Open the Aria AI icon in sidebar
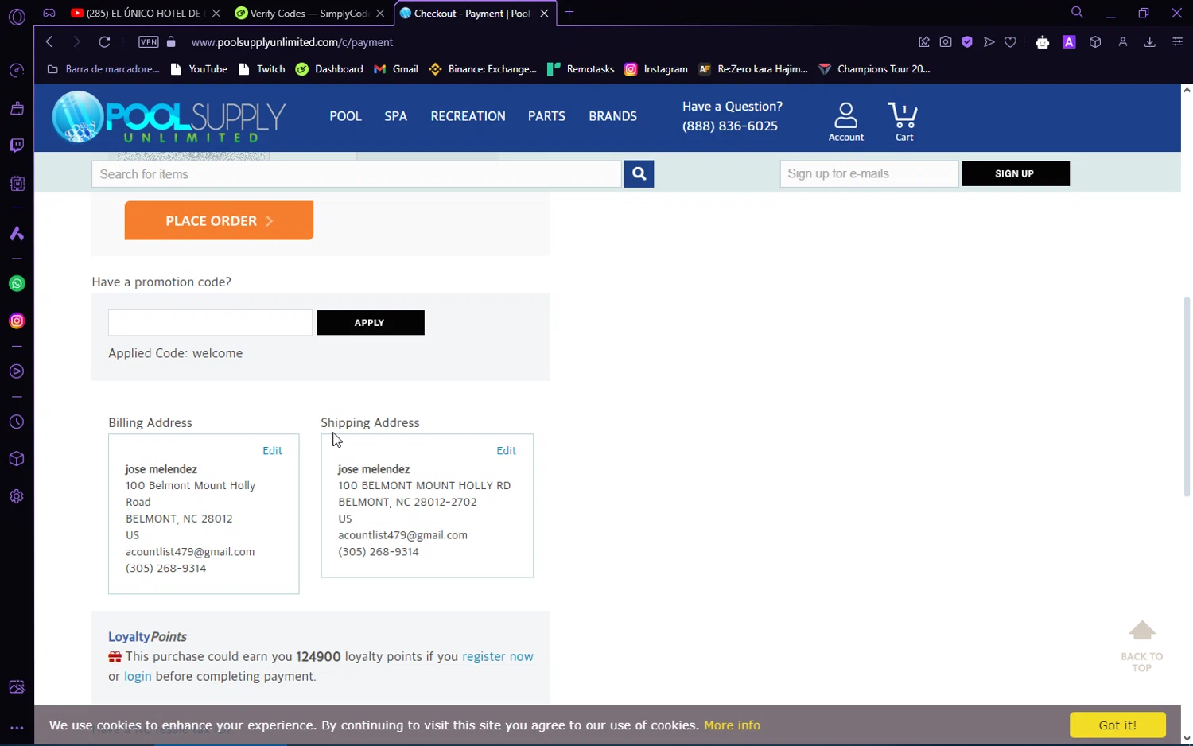Viewport: 1193px width, 746px height. [x=17, y=234]
